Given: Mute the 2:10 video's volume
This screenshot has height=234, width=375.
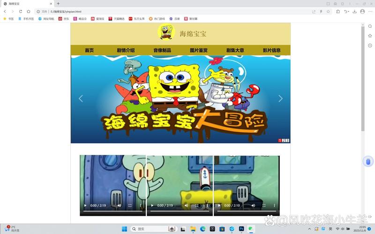Looking at the screenshot, I should click(253, 205).
